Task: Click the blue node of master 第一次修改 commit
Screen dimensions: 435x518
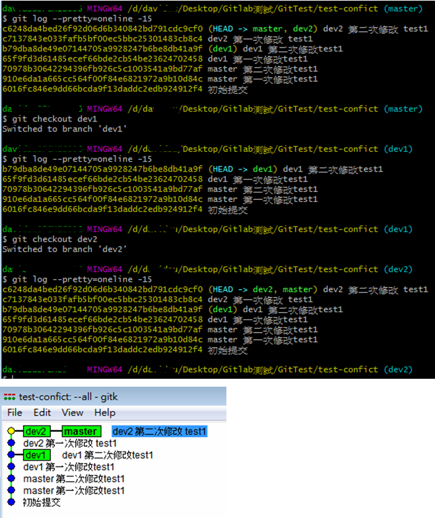Action: pyautogui.click(x=11, y=491)
